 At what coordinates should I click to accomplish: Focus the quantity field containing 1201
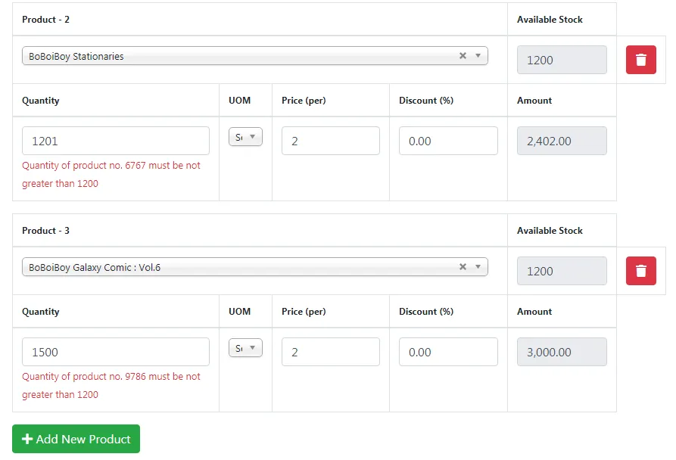pos(116,141)
